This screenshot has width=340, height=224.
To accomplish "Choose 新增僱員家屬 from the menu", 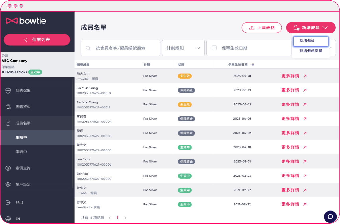I will (310, 51).
